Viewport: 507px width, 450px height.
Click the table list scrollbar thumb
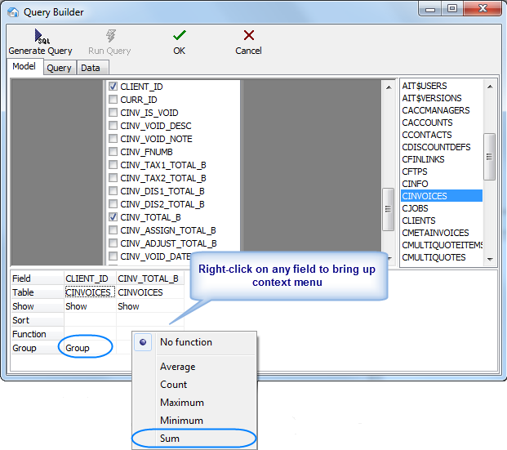point(490,157)
